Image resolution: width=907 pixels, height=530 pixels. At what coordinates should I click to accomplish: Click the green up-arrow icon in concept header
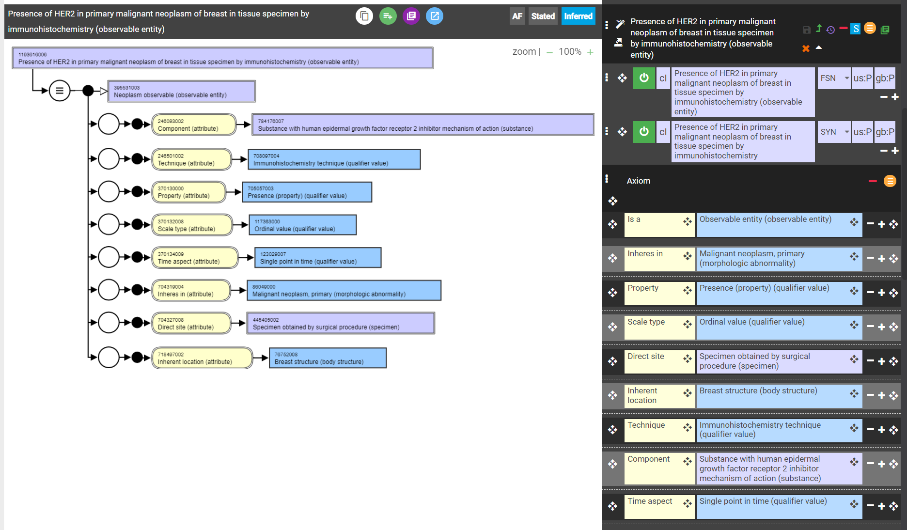(818, 29)
